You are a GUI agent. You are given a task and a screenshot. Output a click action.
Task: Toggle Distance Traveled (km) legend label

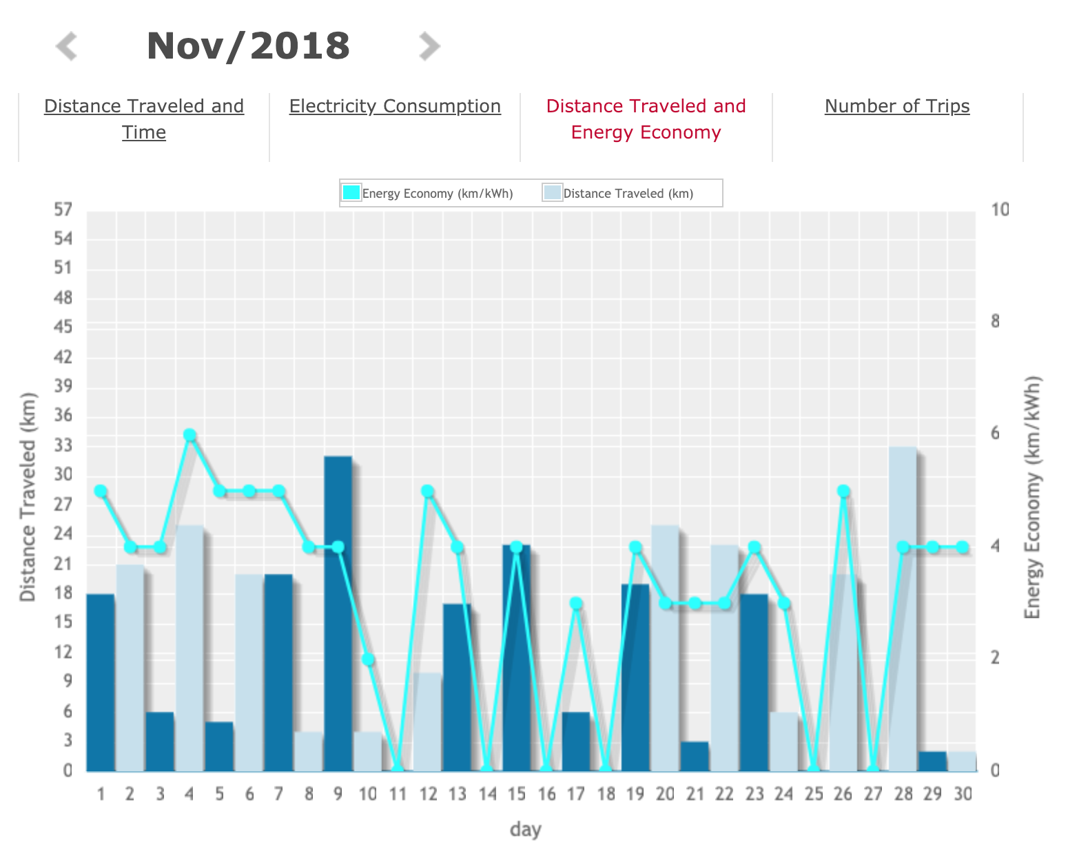(628, 194)
